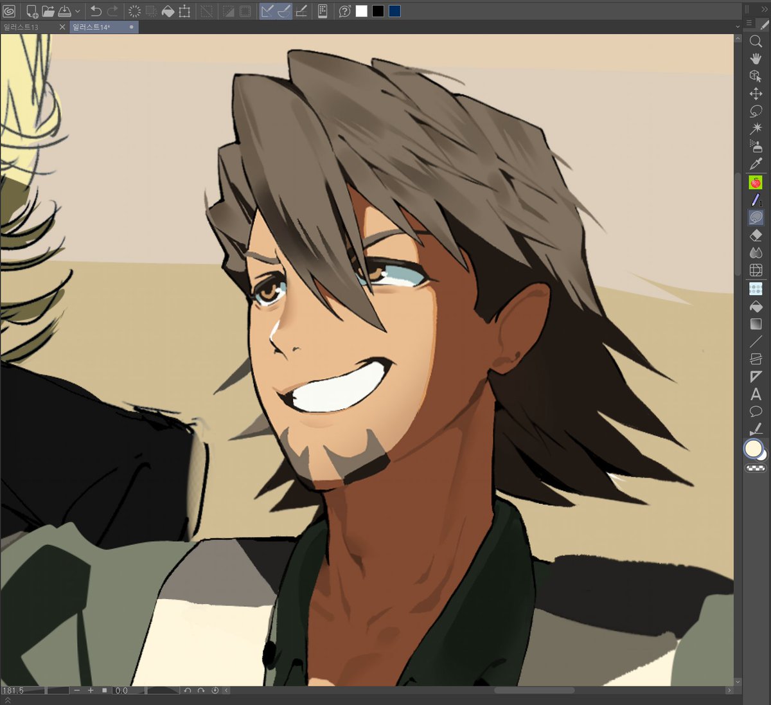Select the Eyedropper tool
This screenshot has height=705, width=771.
pyautogui.click(x=756, y=164)
